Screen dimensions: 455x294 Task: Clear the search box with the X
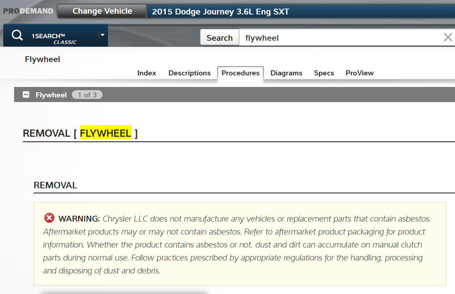pos(448,37)
